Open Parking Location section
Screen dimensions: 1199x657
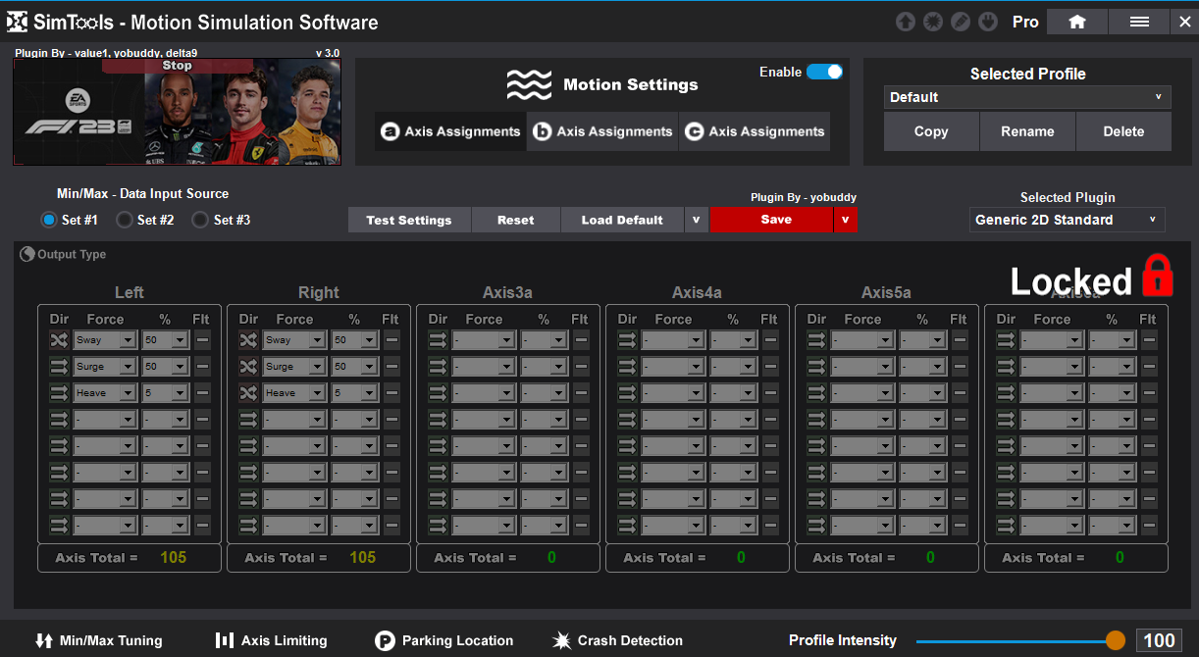pos(444,640)
